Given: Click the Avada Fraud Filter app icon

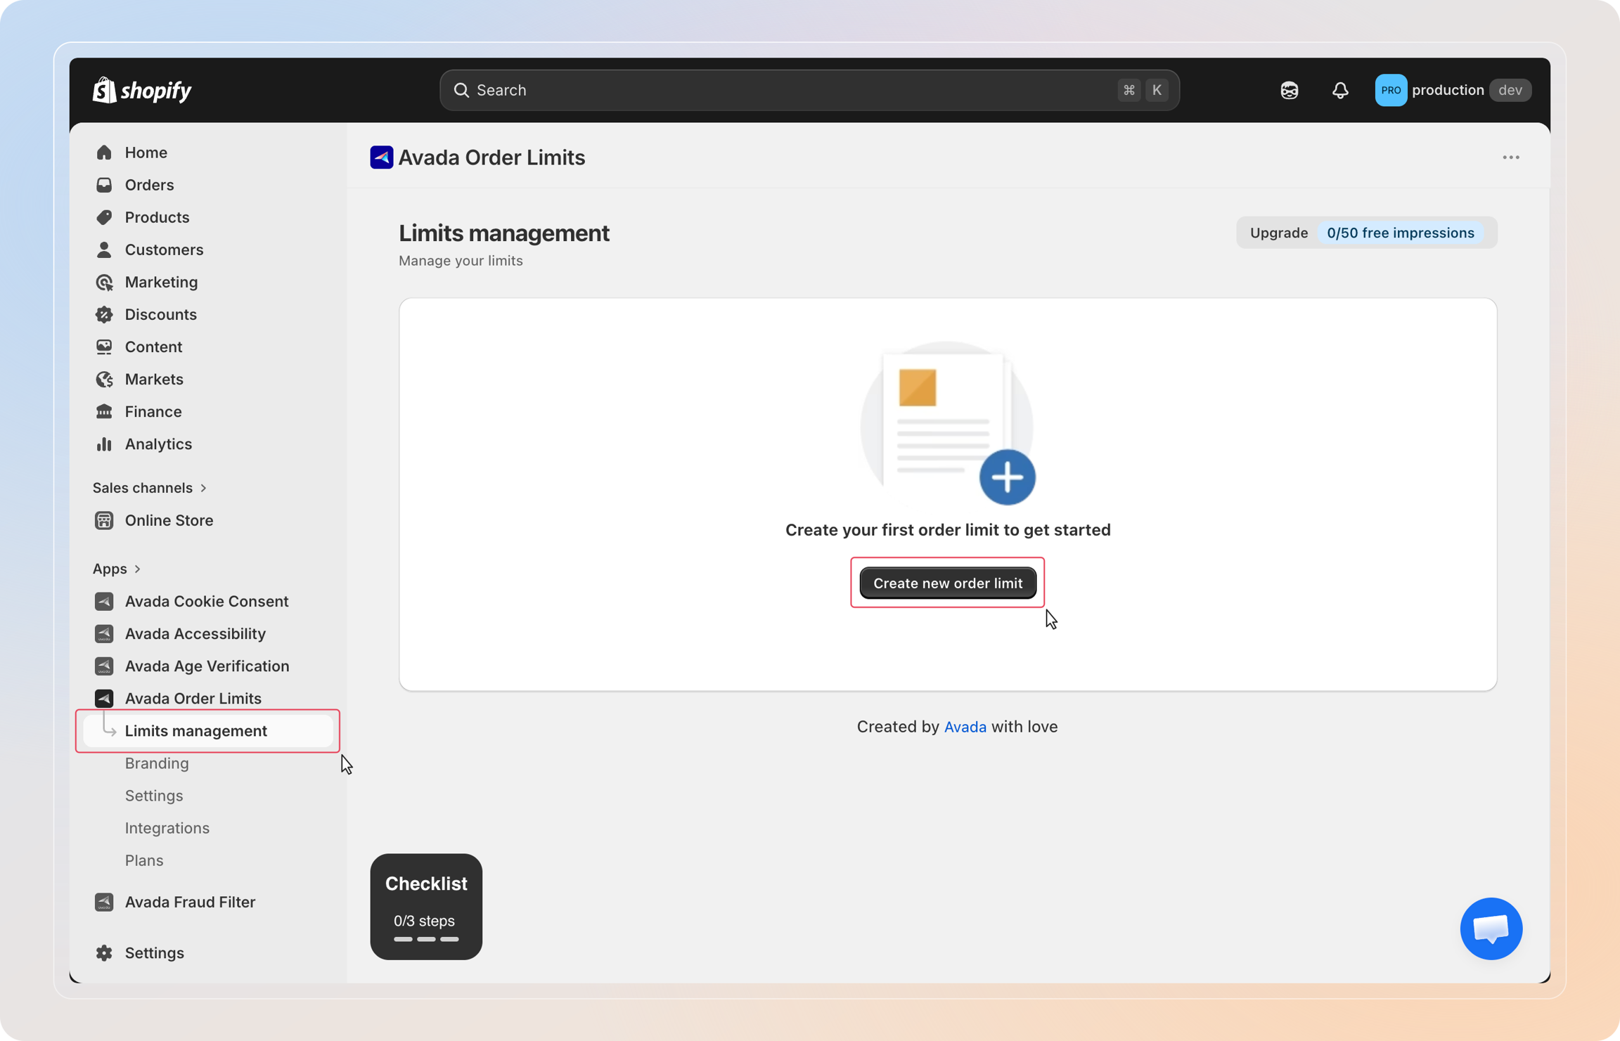Looking at the screenshot, I should point(104,902).
